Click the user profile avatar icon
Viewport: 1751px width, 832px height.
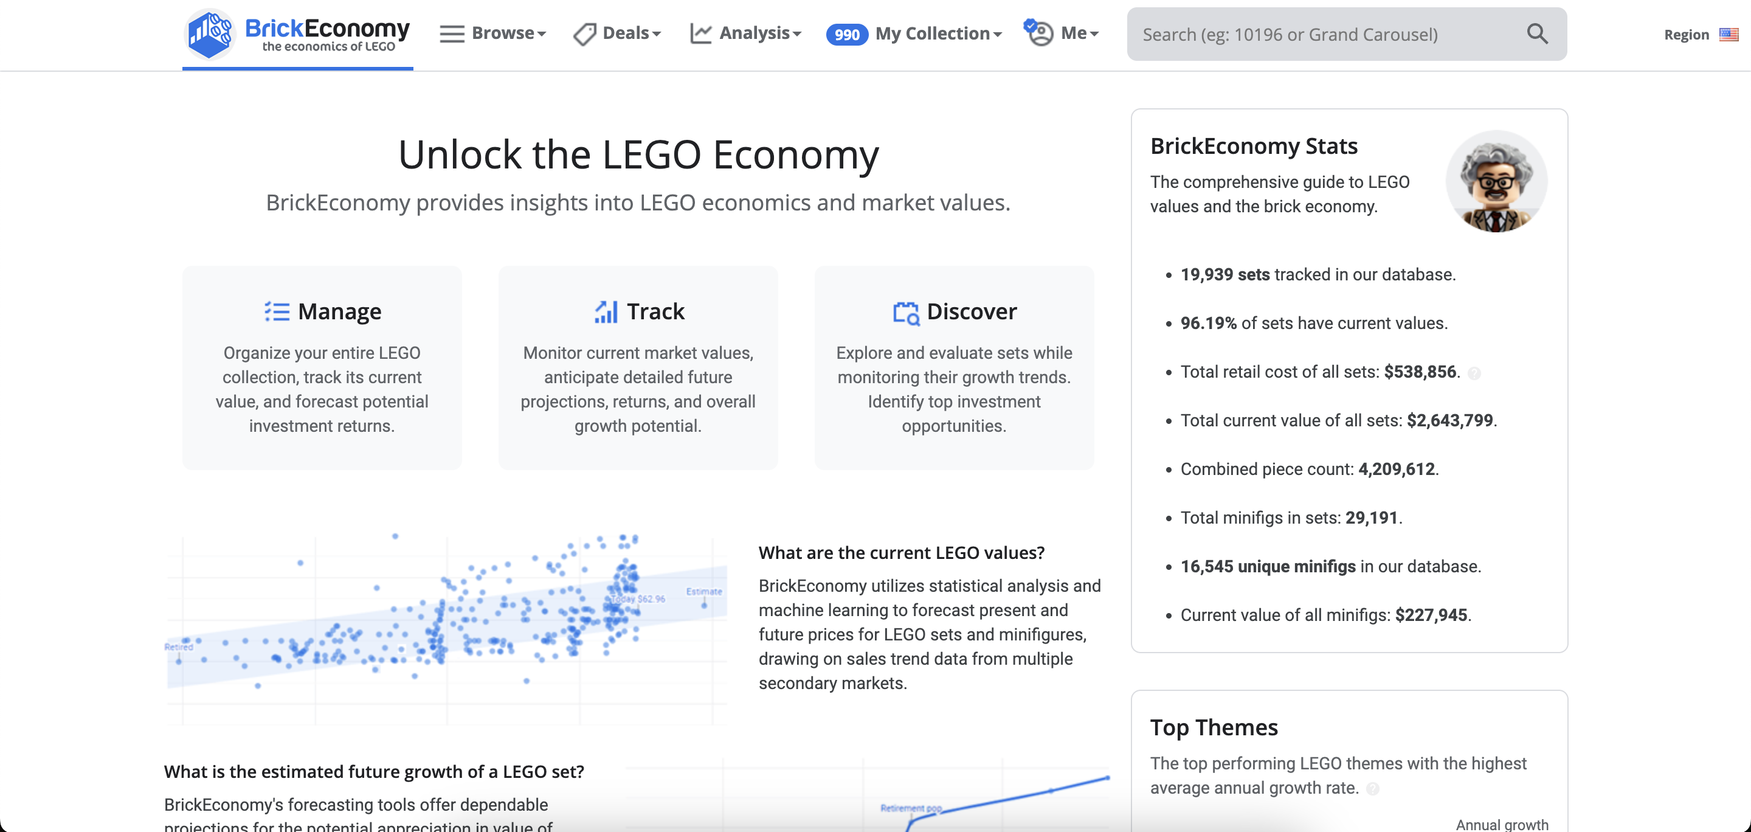(x=1038, y=33)
